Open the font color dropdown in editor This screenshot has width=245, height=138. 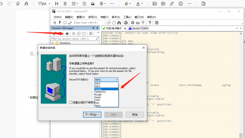click(x=142, y=4)
